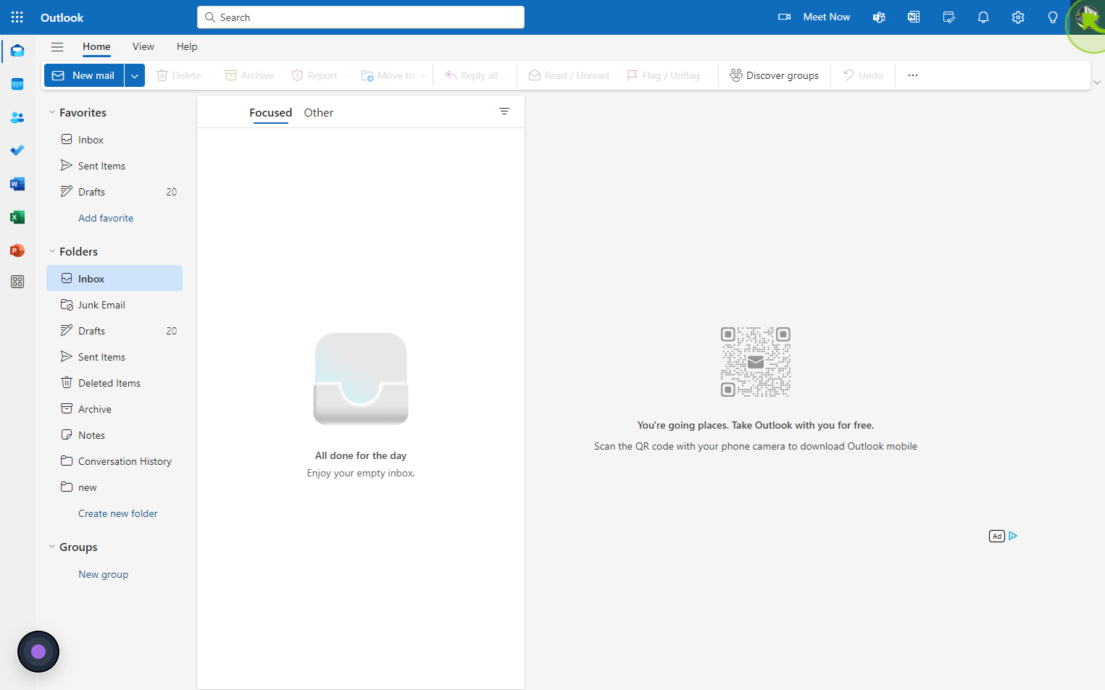1105x690 pixels.
Task: Open the Junk Email folder
Action: click(114, 305)
